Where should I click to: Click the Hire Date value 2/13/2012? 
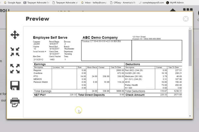tap(38, 59)
